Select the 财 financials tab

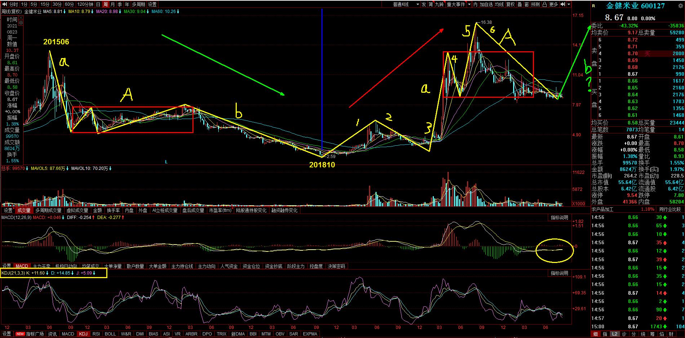[671, 334]
